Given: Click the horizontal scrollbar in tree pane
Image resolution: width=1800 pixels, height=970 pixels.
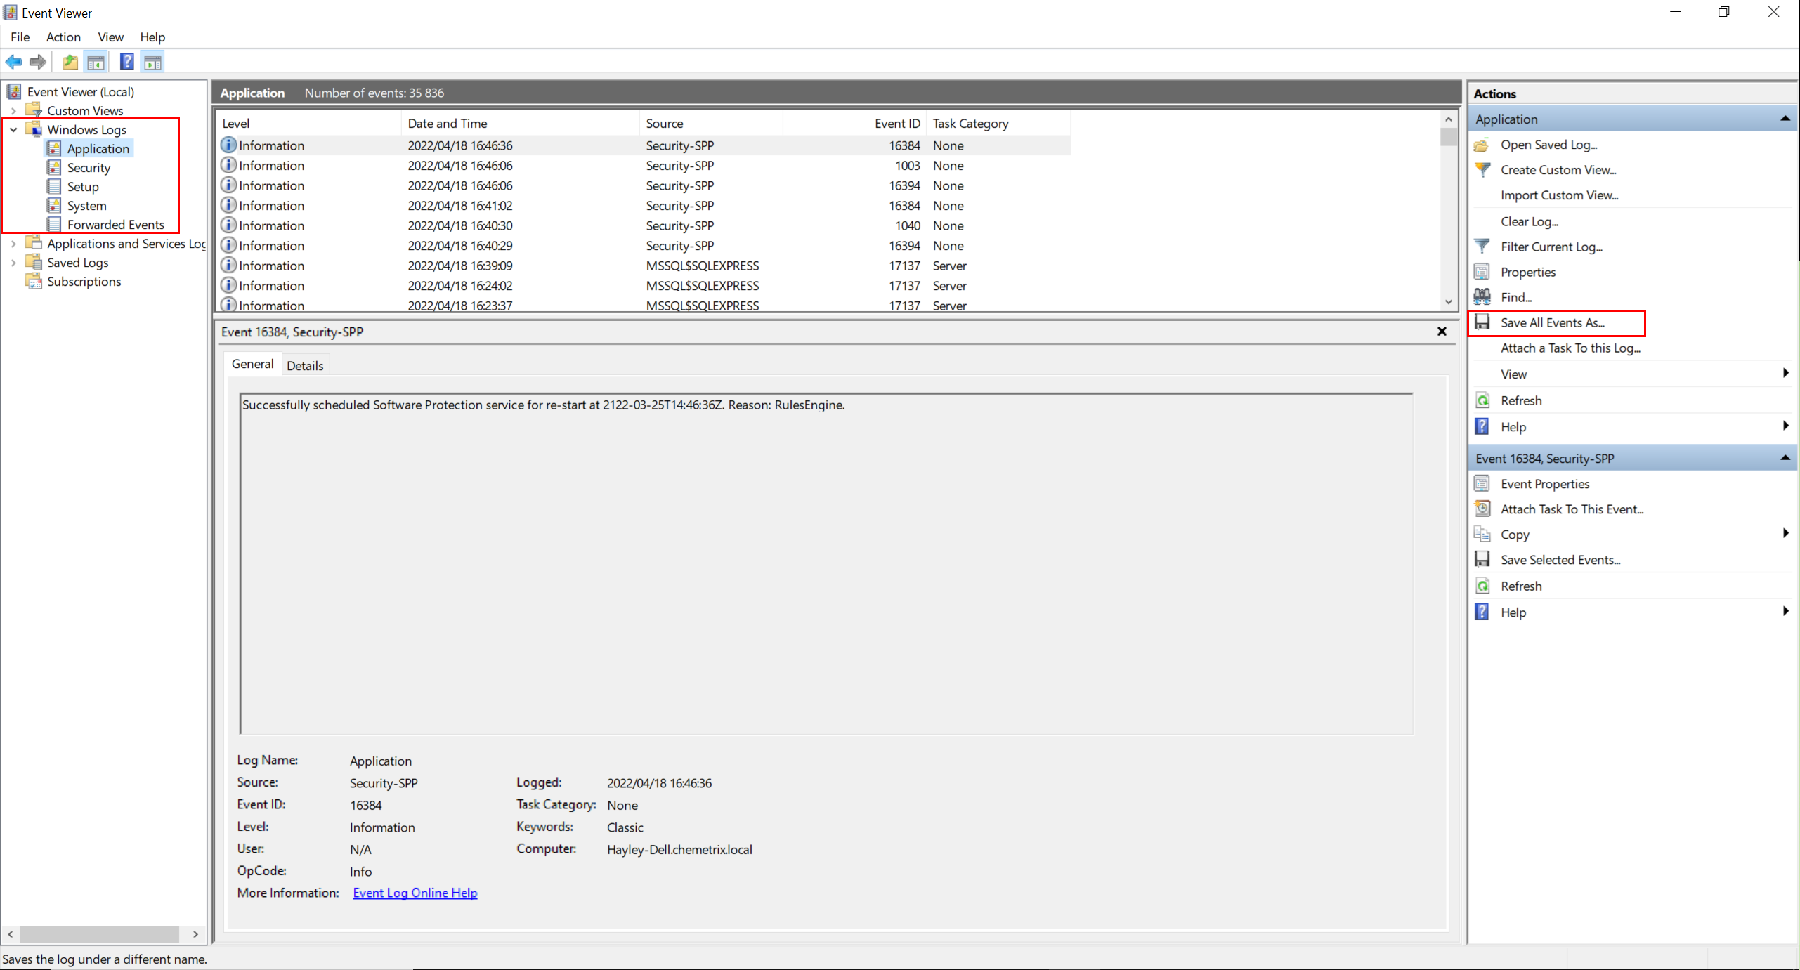Looking at the screenshot, I should (98, 935).
